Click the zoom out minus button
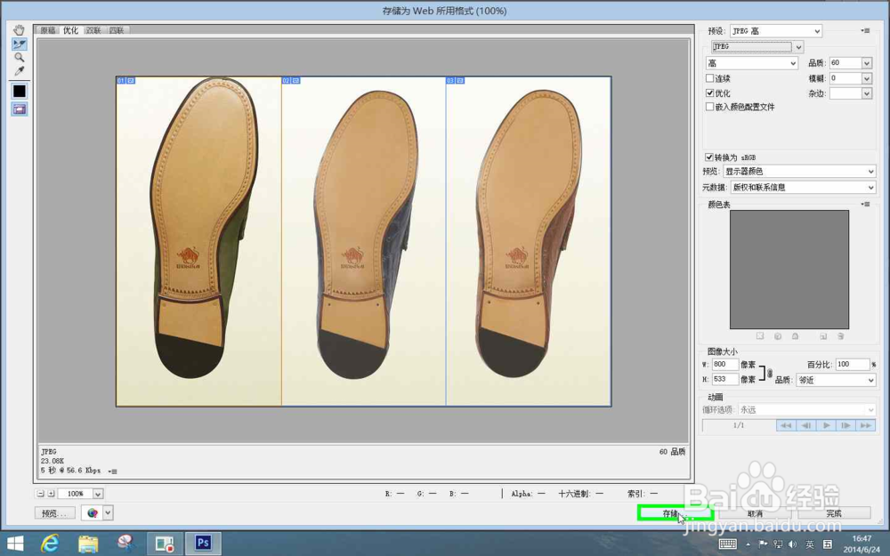This screenshot has width=890, height=556. click(40, 494)
